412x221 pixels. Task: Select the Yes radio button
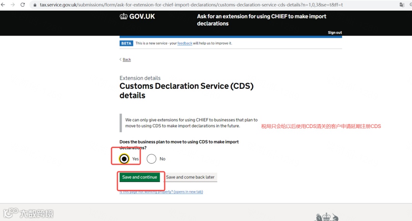click(x=124, y=159)
